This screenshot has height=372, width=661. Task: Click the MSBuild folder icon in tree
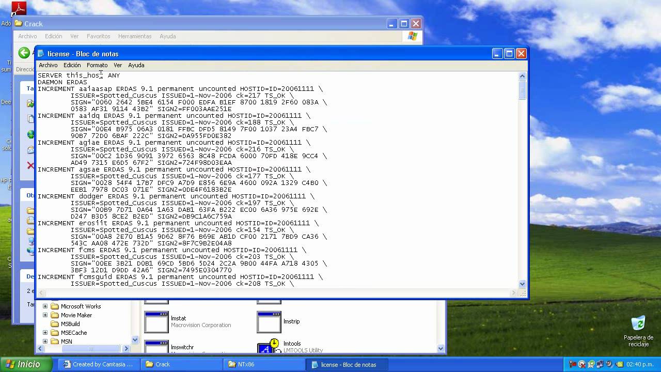tap(55, 324)
